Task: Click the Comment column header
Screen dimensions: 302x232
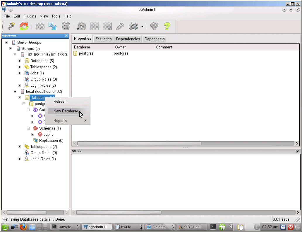Action: (227, 47)
